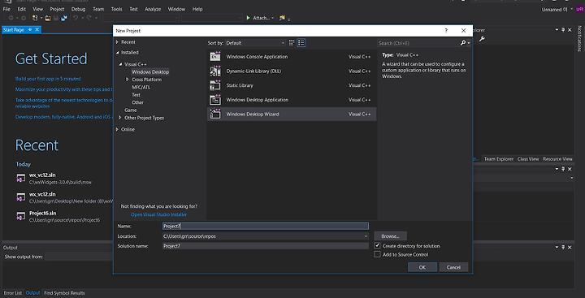
Task: Click the wrench properties icon in Solution Explorer
Action: (x=482, y=39)
